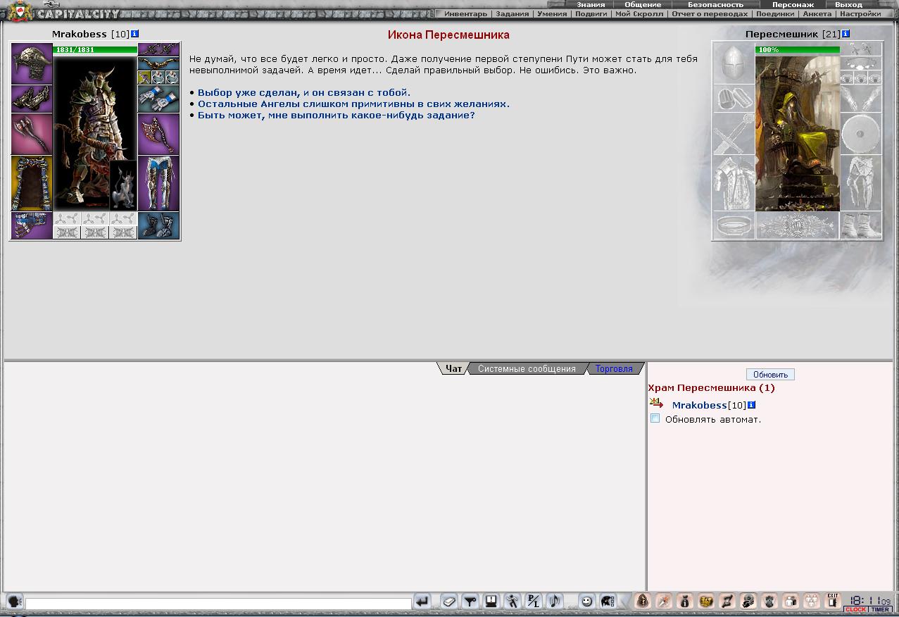Viewport: 899px width, 617px height.
Task: Click Mrakobess's belt item slot
Action: [32, 225]
